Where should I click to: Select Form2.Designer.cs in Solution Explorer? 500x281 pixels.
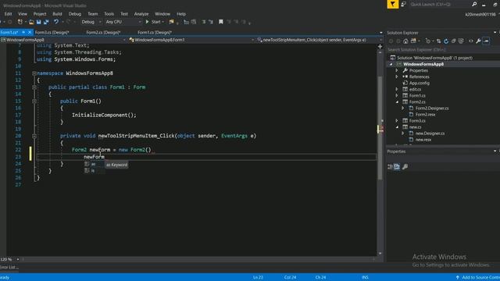click(432, 108)
